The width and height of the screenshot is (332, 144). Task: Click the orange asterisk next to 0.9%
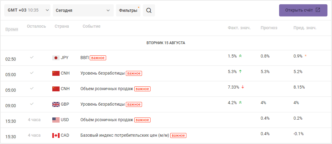click(x=305, y=56)
